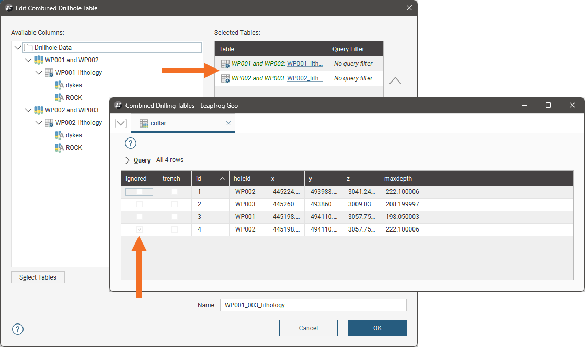Toggle Ignored checkbox for row id 4
This screenshot has height=347, width=585.
pos(139,229)
